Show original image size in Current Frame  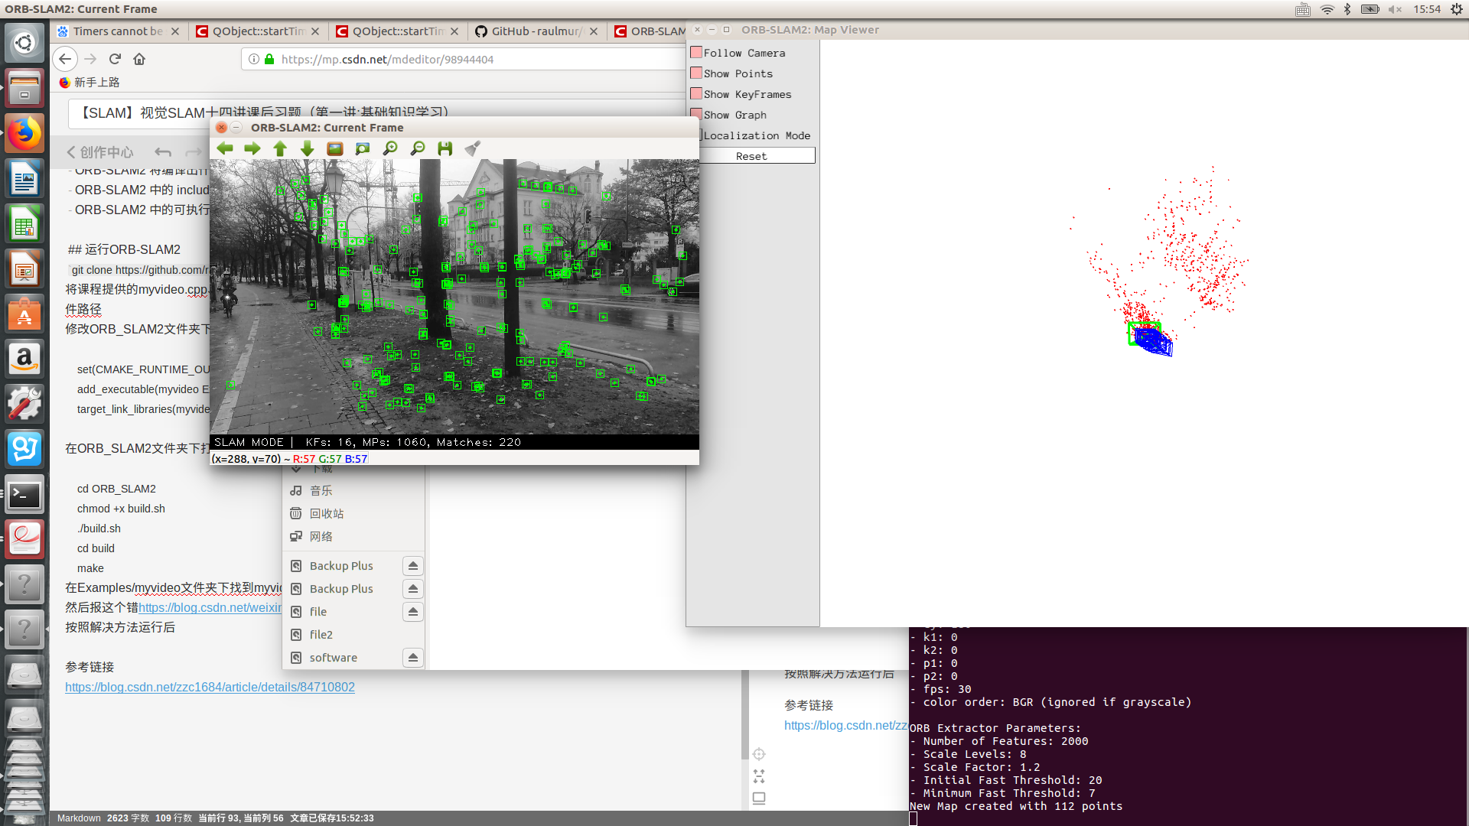coord(335,148)
